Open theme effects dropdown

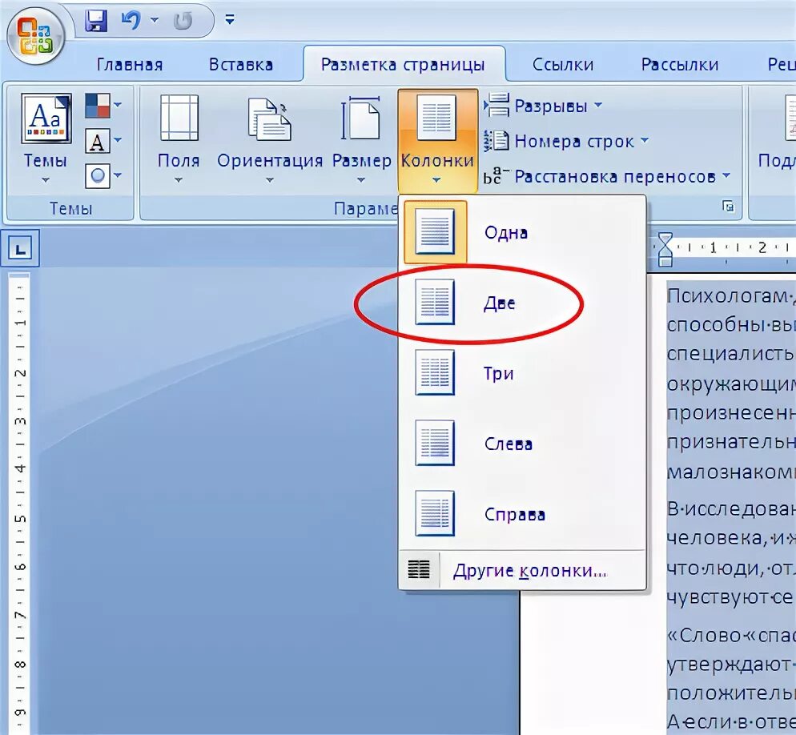103,175
